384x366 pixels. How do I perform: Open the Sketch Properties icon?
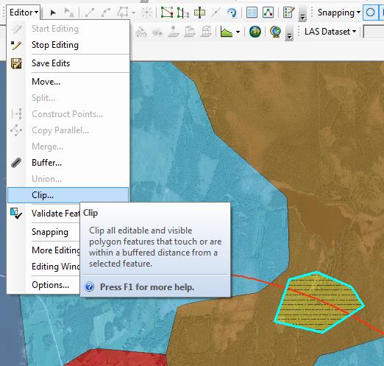click(x=268, y=13)
